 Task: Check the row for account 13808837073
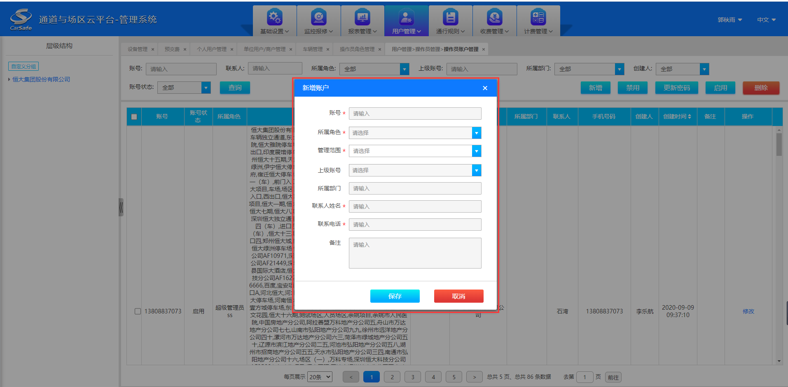pos(138,311)
